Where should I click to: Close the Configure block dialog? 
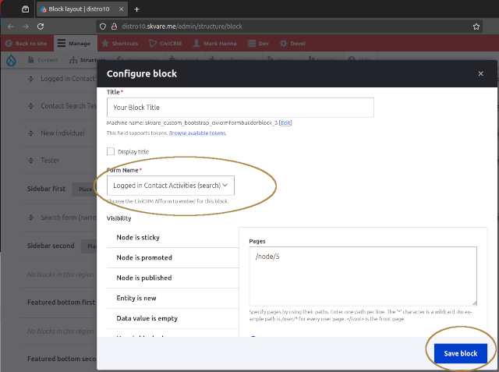tap(480, 73)
